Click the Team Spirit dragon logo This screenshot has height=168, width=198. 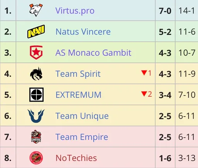36,74
